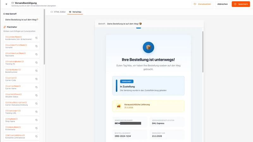Image resolution: width=253 pixels, height=142 pixels.
Task: Copy the {{statusDescription}} placeholder icon
Action: click(x=36, y=104)
